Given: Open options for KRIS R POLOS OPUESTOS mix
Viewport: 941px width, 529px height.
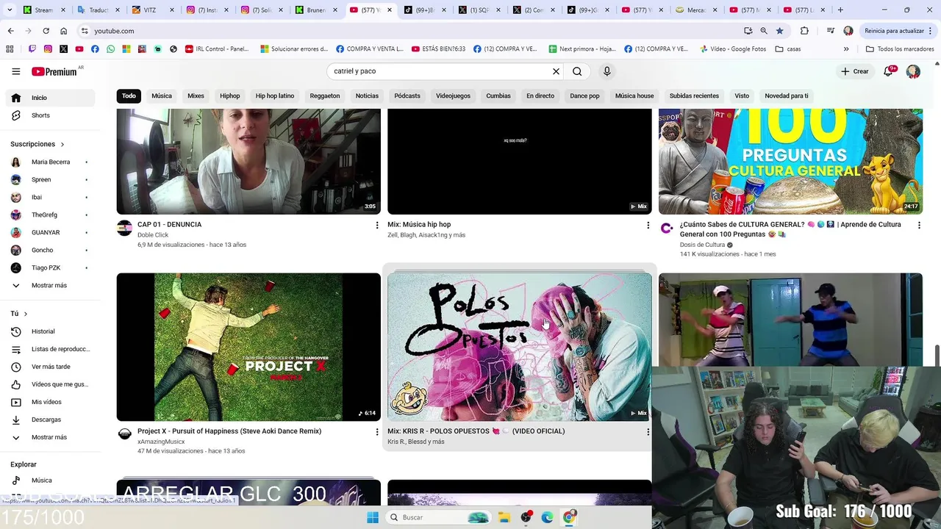Looking at the screenshot, I should [x=648, y=432].
